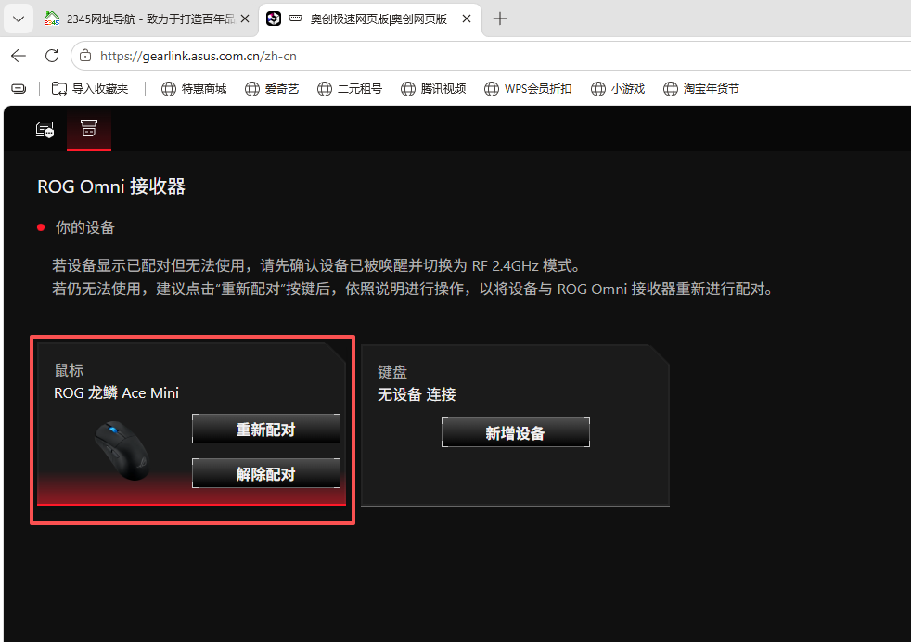Image resolution: width=911 pixels, height=642 pixels.
Task: Click the 键盘 card label
Action: click(x=392, y=372)
